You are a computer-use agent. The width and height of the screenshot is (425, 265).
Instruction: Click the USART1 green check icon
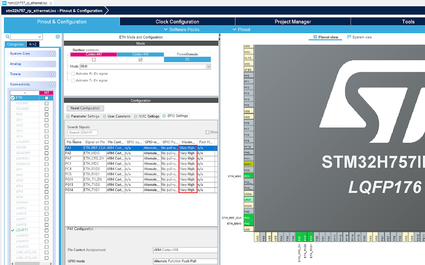pos(13,230)
